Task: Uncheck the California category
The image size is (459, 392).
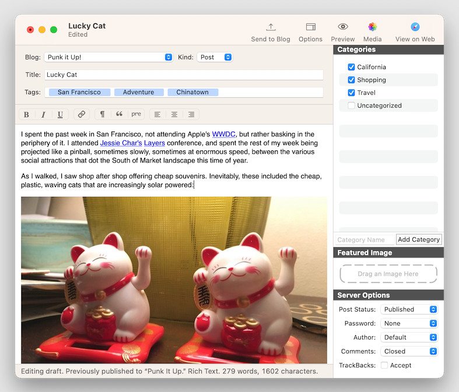Action: pyautogui.click(x=351, y=67)
